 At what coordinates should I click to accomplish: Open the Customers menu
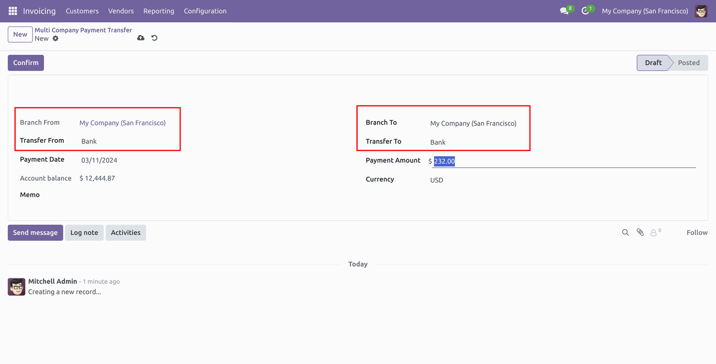click(x=82, y=11)
